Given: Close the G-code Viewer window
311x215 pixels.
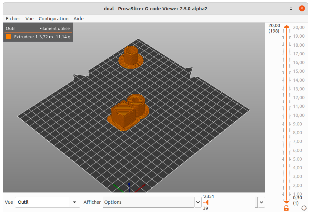Looking at the screenshot, I should [x=302, y=8].
